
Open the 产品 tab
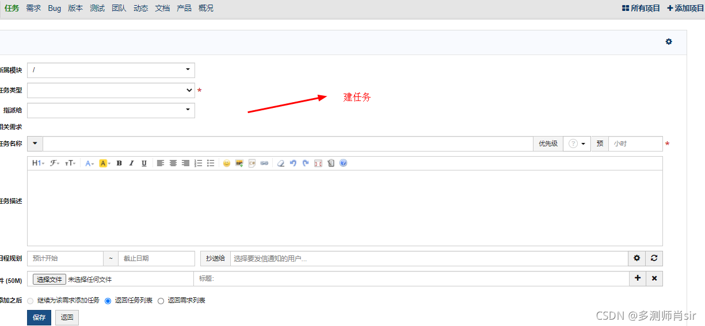coord(184,8)
